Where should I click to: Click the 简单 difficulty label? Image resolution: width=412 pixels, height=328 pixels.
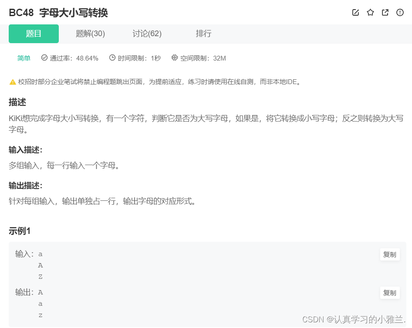[24, 58]
